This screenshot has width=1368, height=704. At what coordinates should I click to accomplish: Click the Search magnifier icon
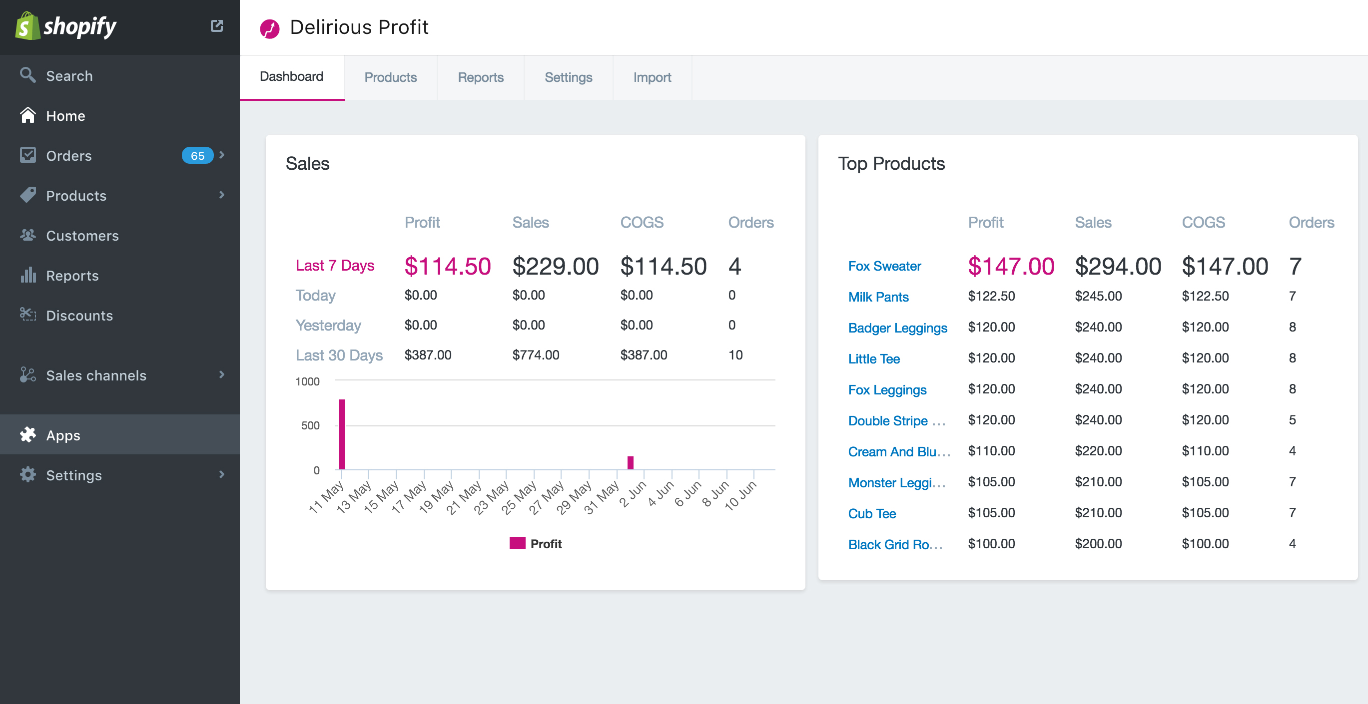coord(27,75)
